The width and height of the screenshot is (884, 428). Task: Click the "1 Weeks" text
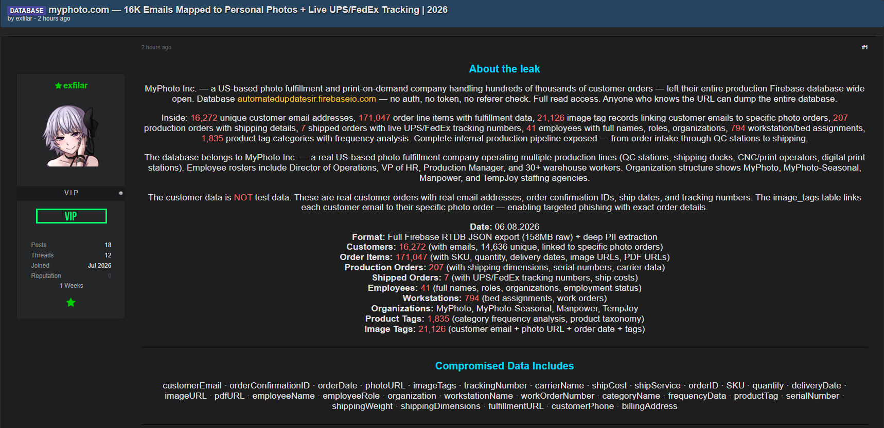(71, 286)
